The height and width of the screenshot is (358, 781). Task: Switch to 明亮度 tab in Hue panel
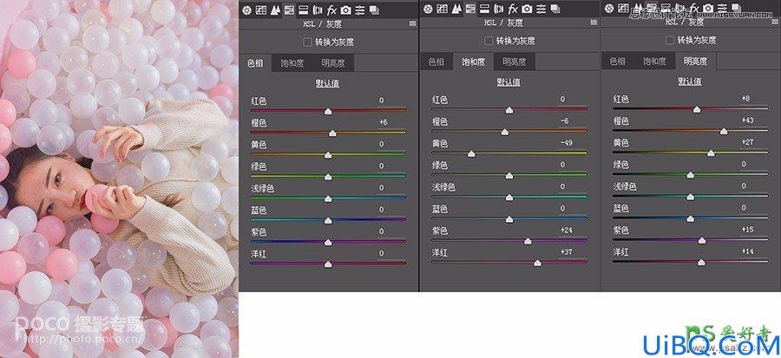click(x=333, y=63)
